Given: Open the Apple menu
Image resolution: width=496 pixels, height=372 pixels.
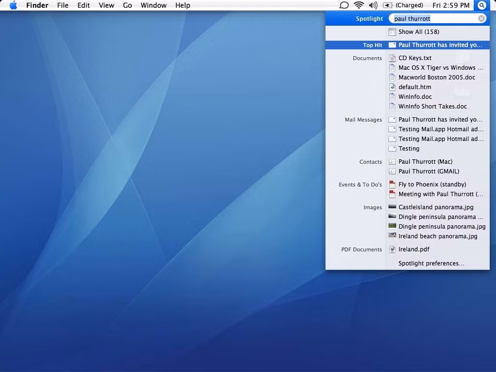Looking at the screenshot, I should click(x=13, y=5).
